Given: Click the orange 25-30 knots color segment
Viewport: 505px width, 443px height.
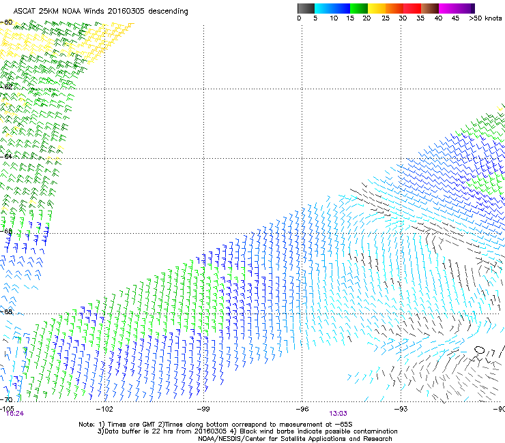Looking at the screenshot, I should (394, 8).
